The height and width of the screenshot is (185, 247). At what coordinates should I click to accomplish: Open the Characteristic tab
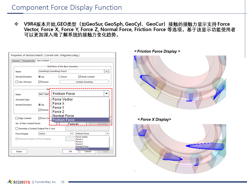[28, 61]
